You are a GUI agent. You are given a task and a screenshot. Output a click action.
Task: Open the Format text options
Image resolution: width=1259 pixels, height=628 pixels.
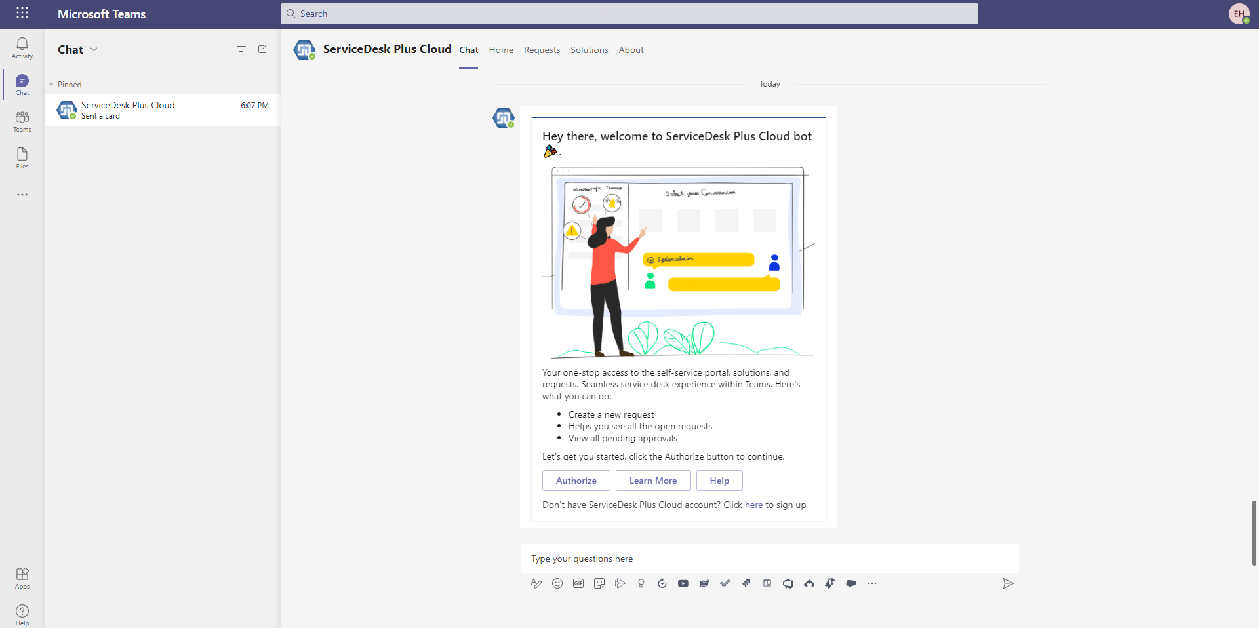536,583
